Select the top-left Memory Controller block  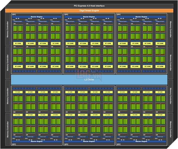pyautogui.click(x=8, y=29)
